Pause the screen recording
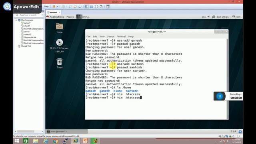 [x=220, y=96]
